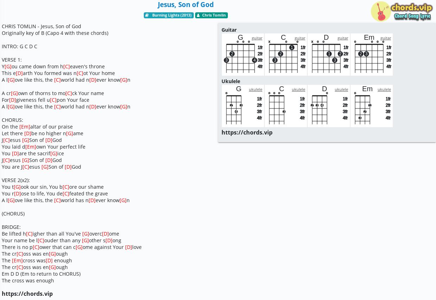This screenshot has height=300, width=436.
Task: Open the Chris Tomlin artist tag
Action: point(211,15)
